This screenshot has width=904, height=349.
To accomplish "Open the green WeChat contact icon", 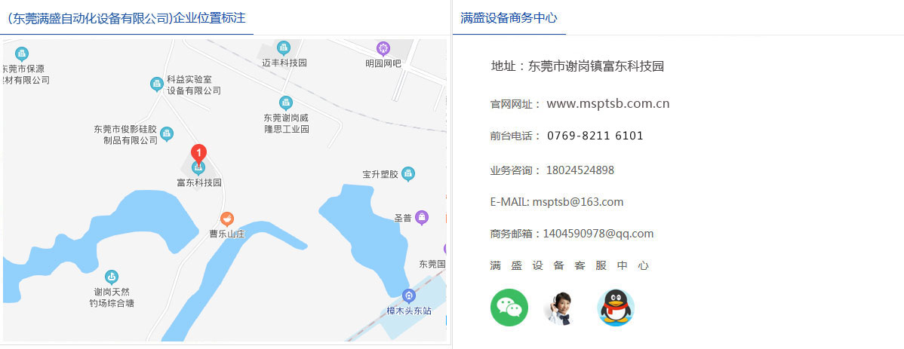I will pos(509,308).
